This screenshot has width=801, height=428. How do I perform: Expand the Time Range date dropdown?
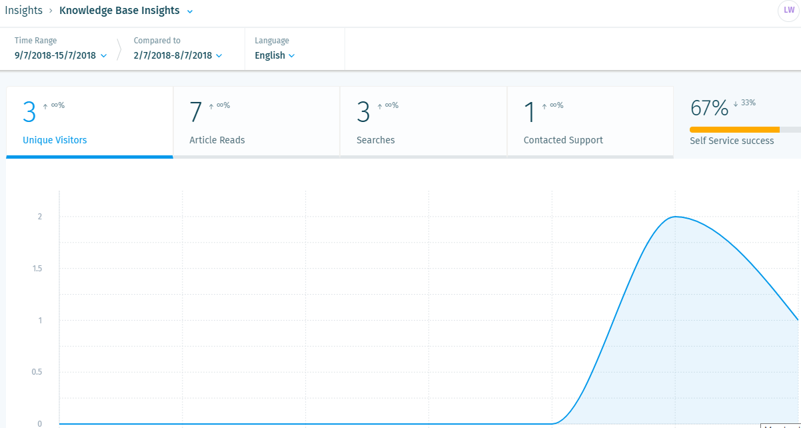click(61, 56)
